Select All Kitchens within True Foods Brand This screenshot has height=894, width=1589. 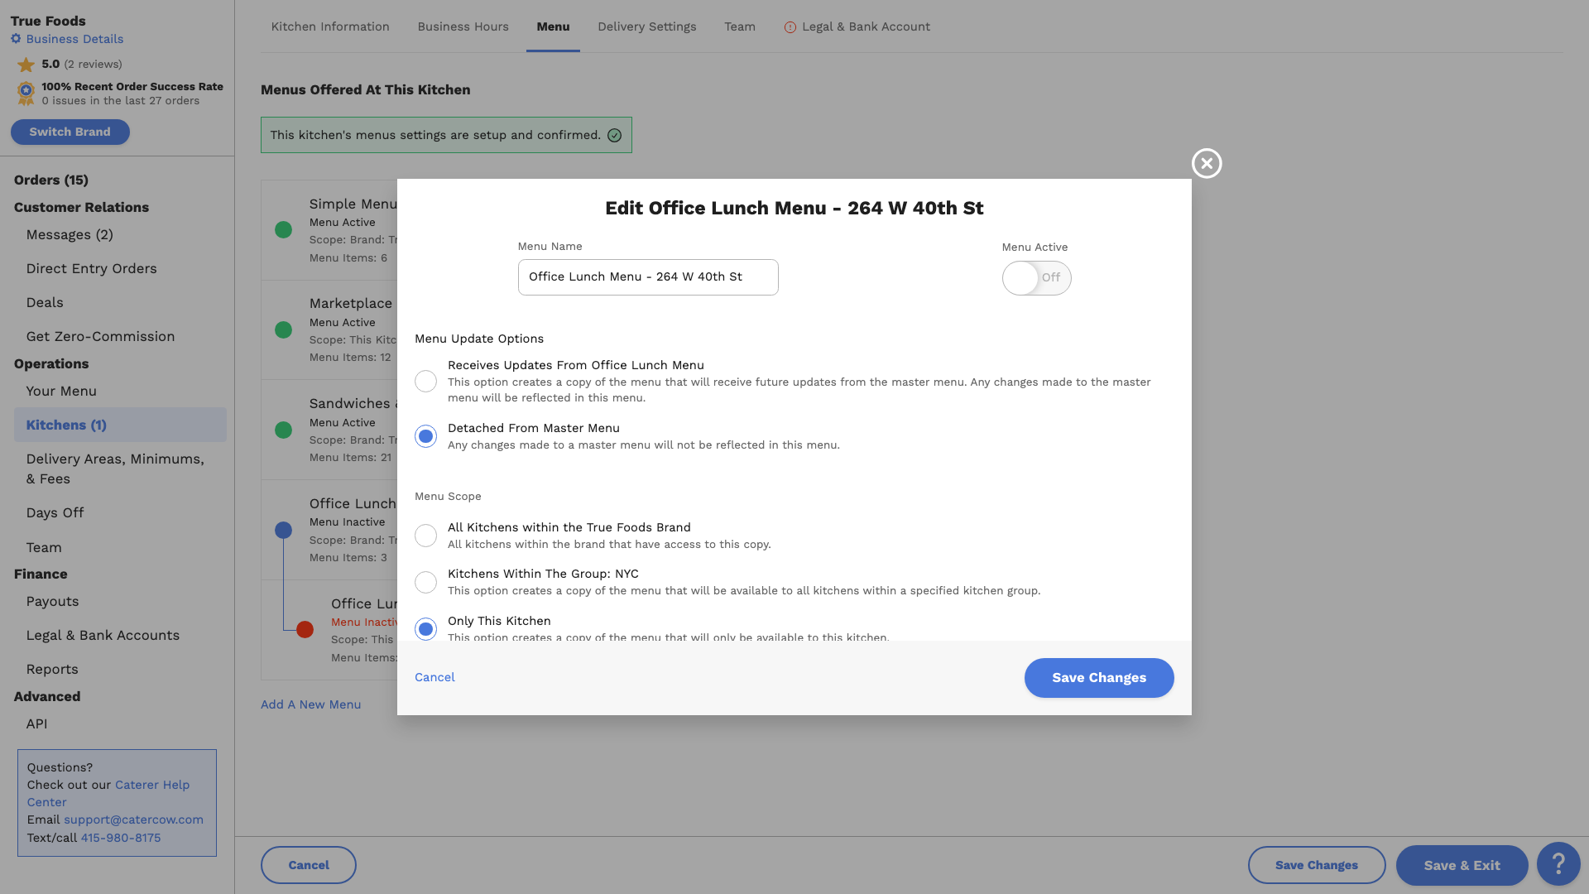(x=425, y=536)
